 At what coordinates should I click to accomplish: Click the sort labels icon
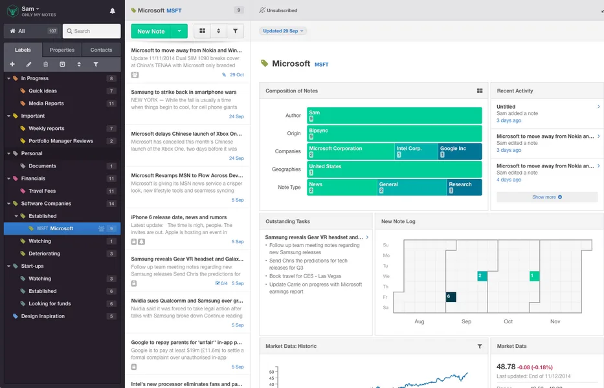[x=79, y=64]
